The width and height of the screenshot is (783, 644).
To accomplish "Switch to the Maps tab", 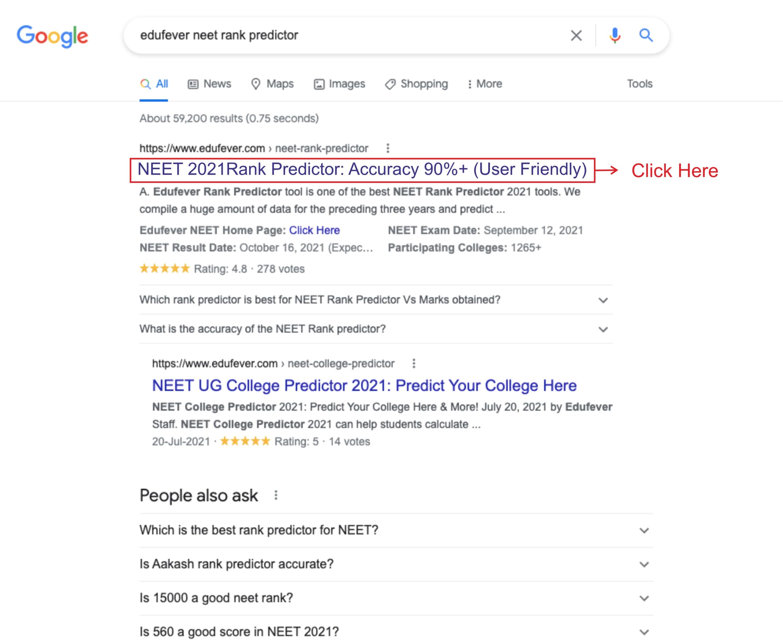I will point(273,84).
